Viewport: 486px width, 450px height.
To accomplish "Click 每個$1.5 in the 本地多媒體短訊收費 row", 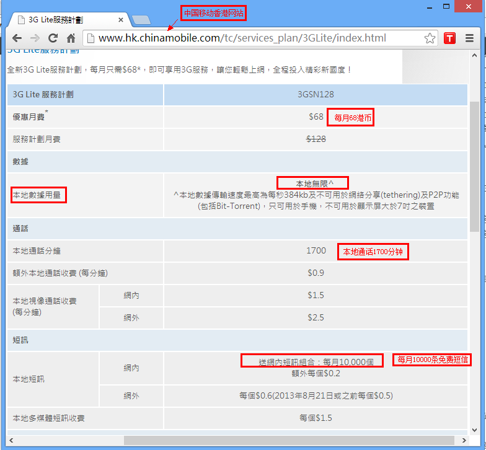I will pyautogui.click(x=316, y=418).
